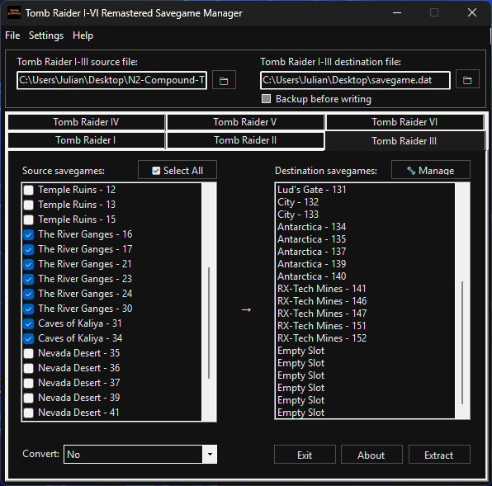Open the Convert dropdown arrow
492x486 pixels.
tap(210, 454)
